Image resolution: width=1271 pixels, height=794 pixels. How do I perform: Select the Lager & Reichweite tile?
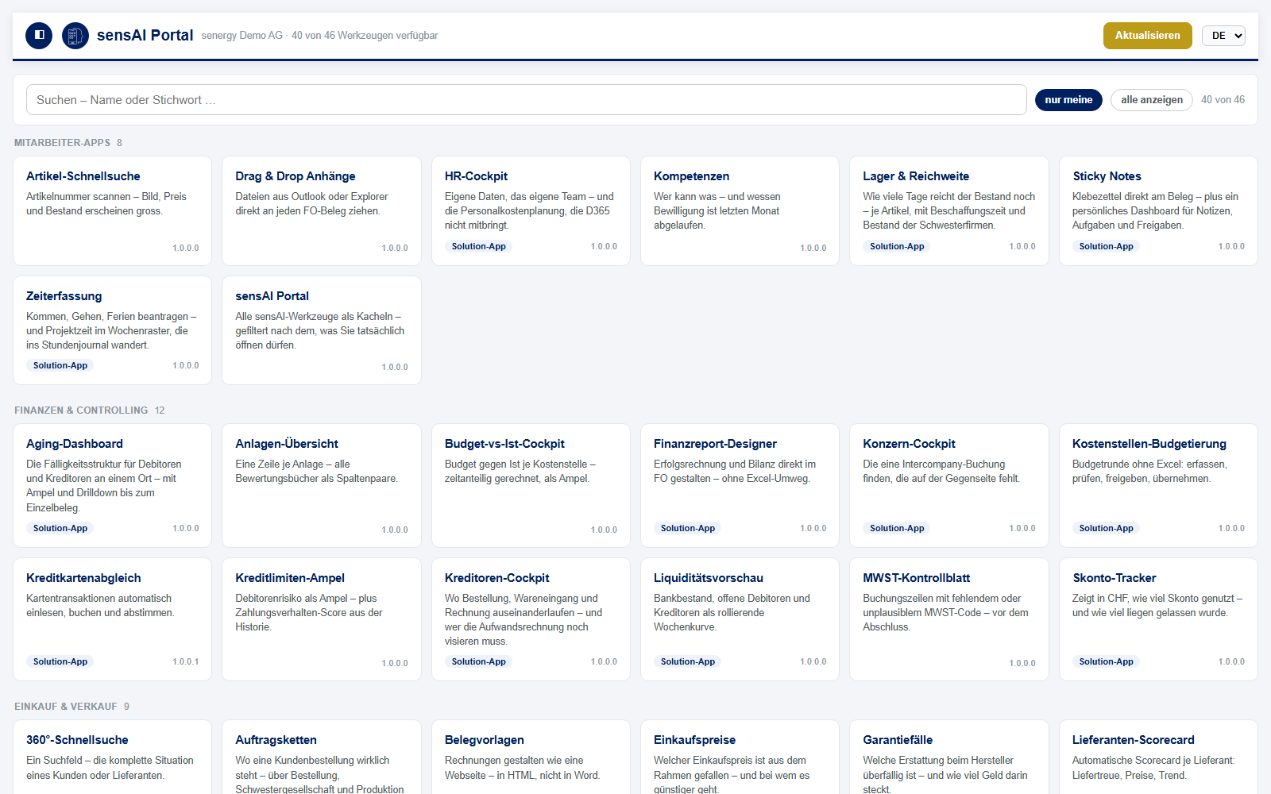(949, 210)
